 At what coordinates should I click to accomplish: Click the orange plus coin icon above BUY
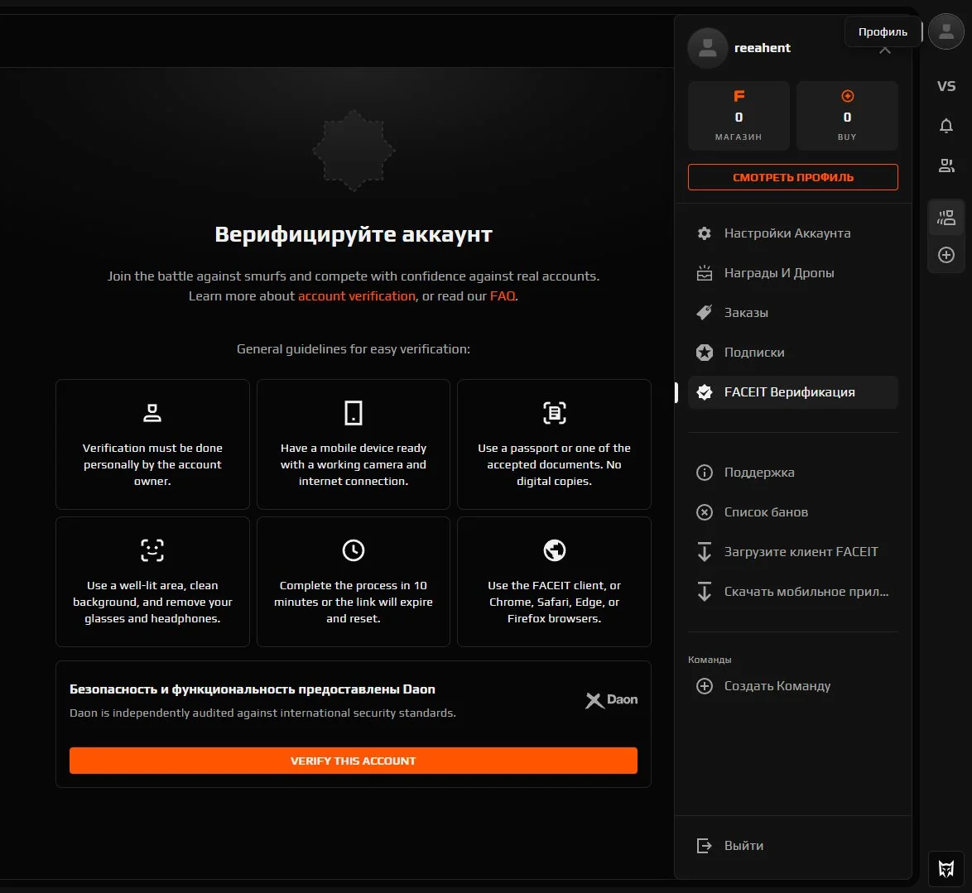click(x=847, y=96)
